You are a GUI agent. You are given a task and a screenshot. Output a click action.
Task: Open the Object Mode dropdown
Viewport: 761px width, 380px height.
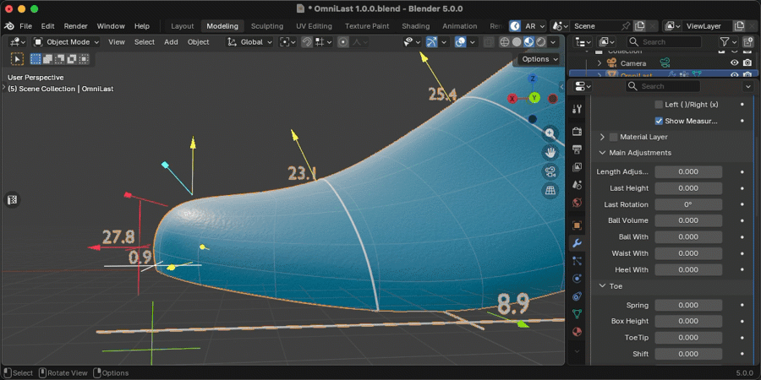coord(66,42)
